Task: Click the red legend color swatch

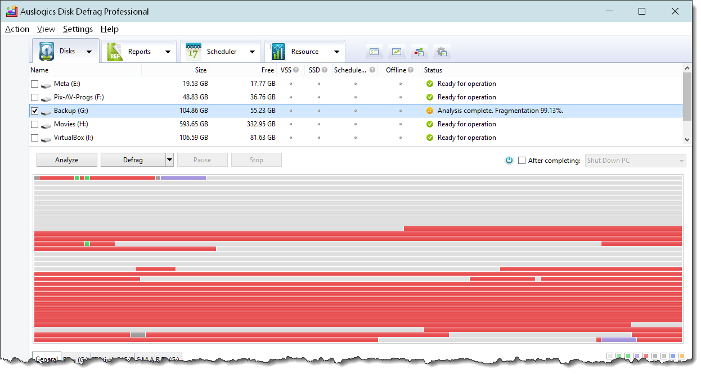Action: click(x=646, y=356)
